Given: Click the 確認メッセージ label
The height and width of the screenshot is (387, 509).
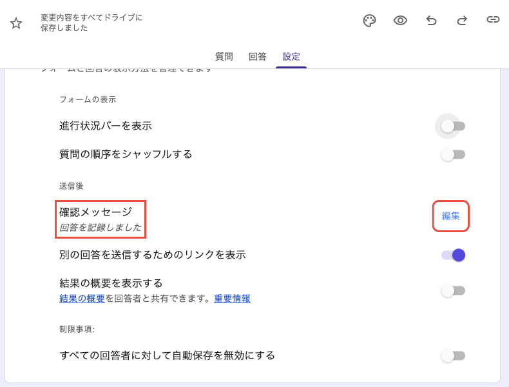Looking at the screenshot, I should pos(96,212).
